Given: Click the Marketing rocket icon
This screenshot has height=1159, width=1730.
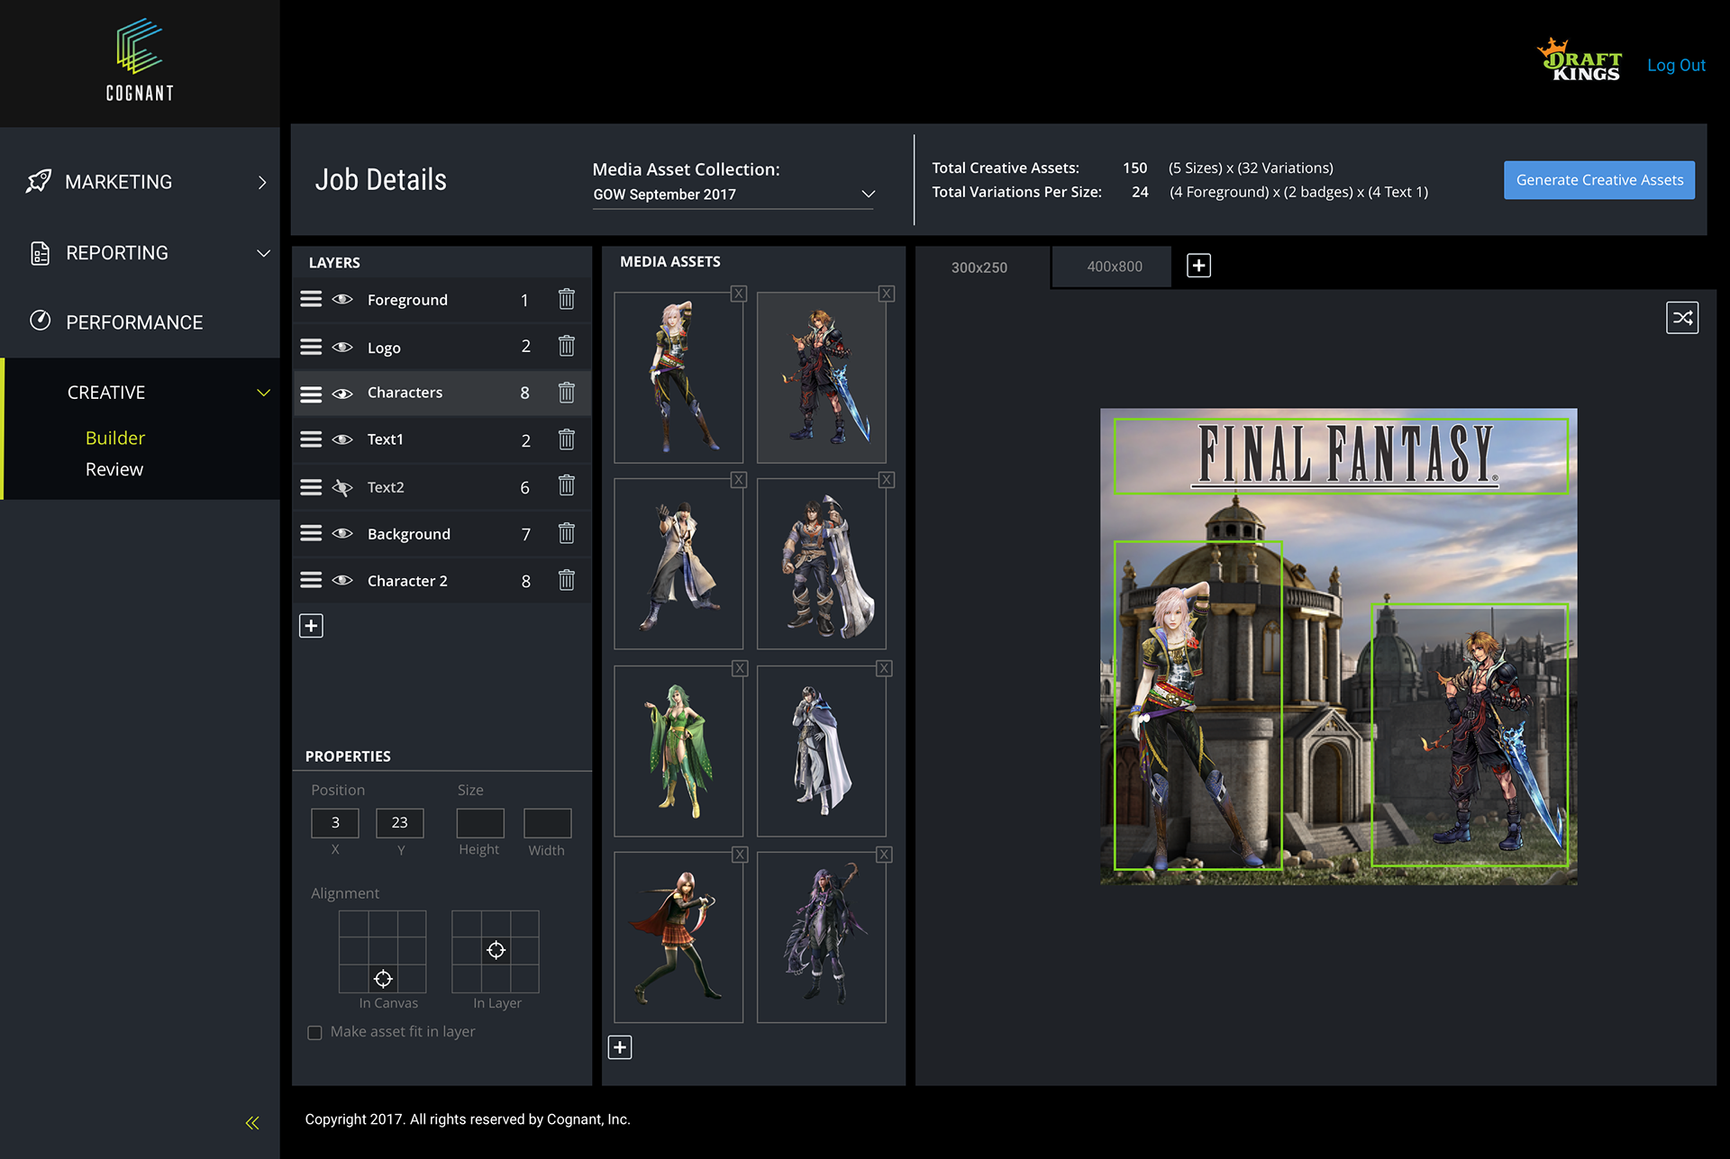Looking at the screenshot, I should click(x=39, y=181).
